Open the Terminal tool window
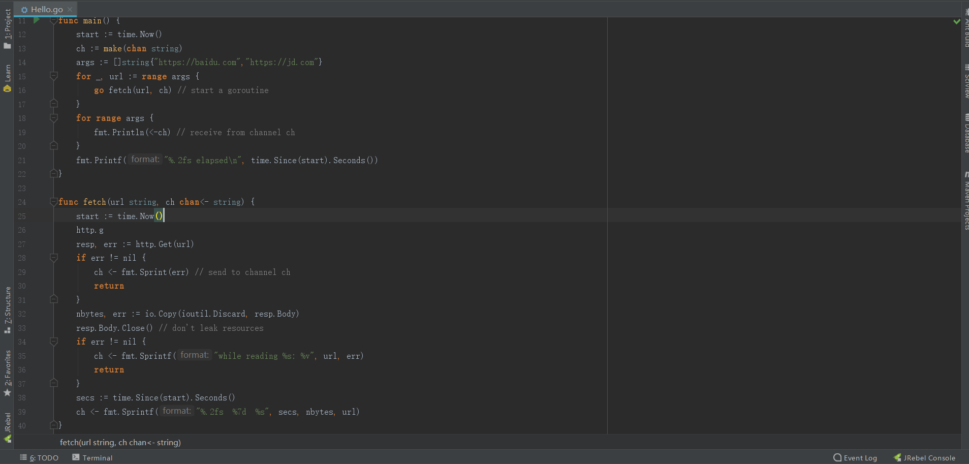 (x=92, y=458)
